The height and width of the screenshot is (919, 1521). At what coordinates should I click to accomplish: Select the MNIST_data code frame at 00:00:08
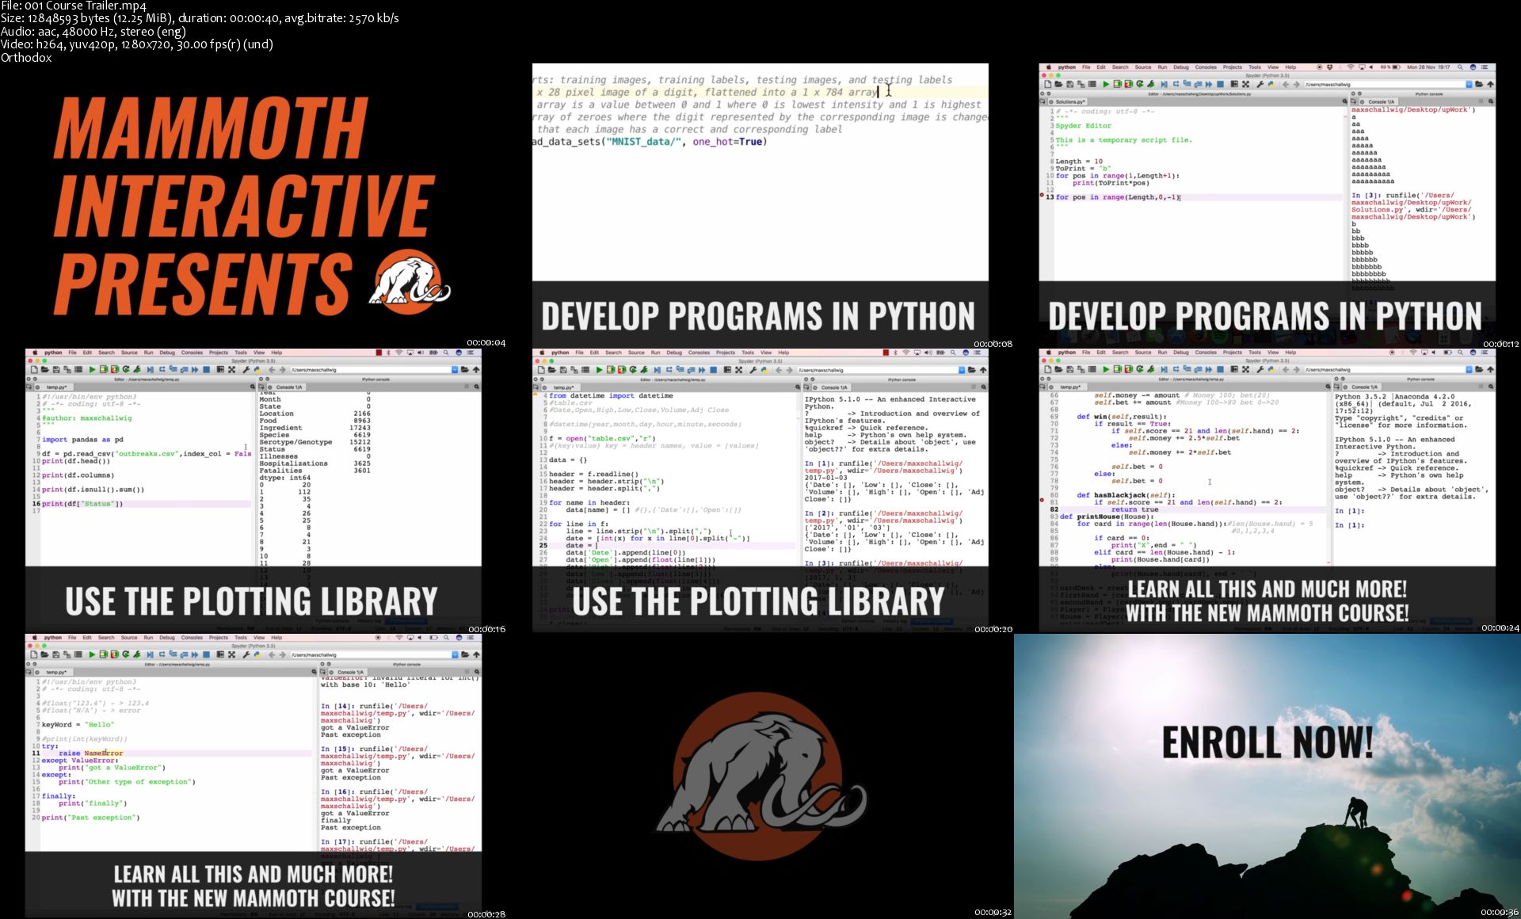(x=760, y=206)
